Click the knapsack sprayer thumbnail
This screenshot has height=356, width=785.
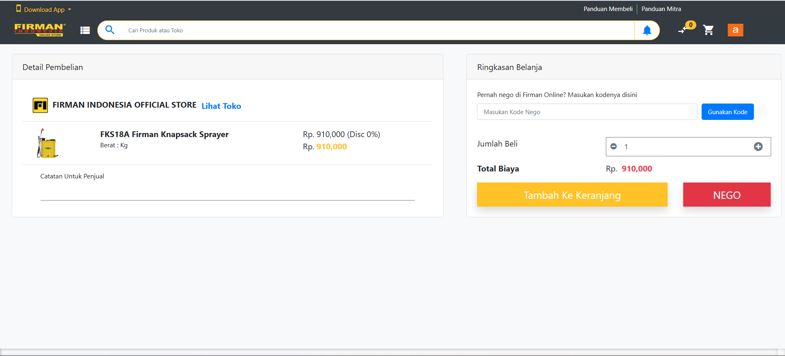[47, 143]
